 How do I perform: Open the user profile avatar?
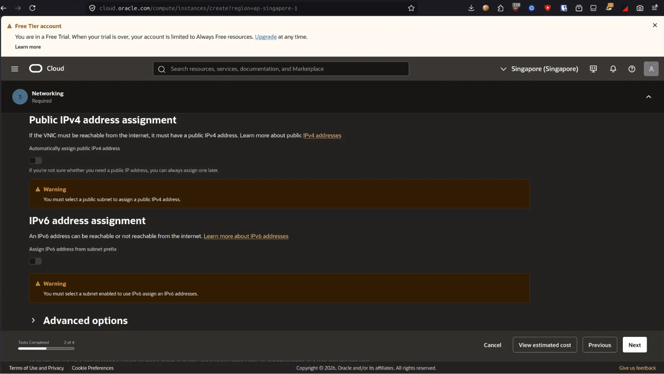[651, 69]
